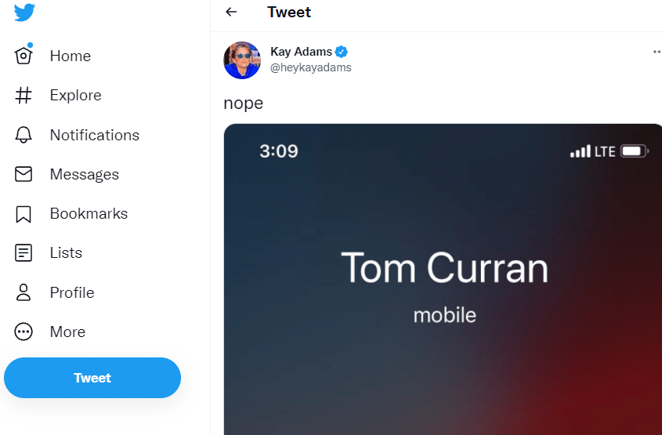Open the More menu label
662x435 pixels.
point(67,332)
